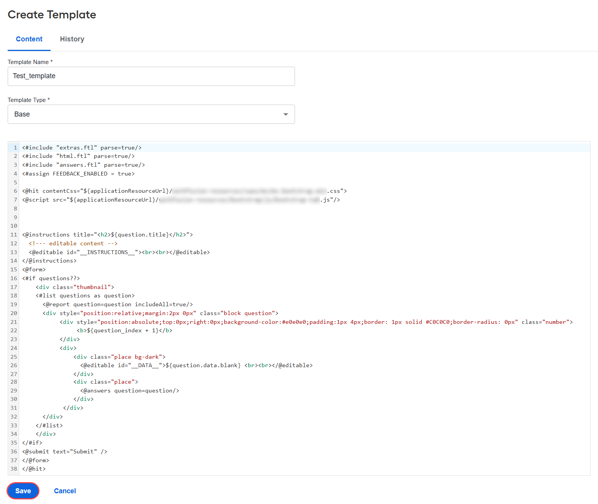Click the '</#list>' closing tag line
Screen dimensions: 598x504
click(49, 426)
